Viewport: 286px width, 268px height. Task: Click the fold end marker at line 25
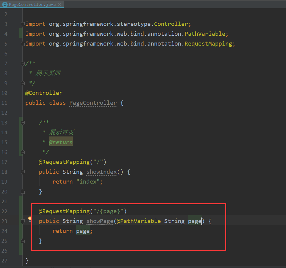click(22, 241)
